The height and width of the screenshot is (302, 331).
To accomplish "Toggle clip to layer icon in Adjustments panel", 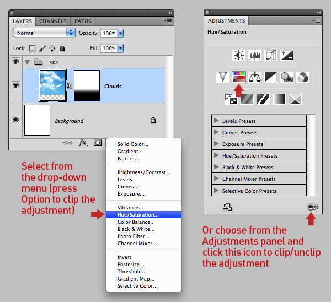I will [x=313, y=207].
